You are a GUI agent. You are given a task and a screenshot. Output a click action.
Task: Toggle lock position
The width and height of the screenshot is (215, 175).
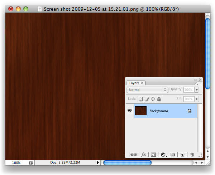tap(153, 99)
